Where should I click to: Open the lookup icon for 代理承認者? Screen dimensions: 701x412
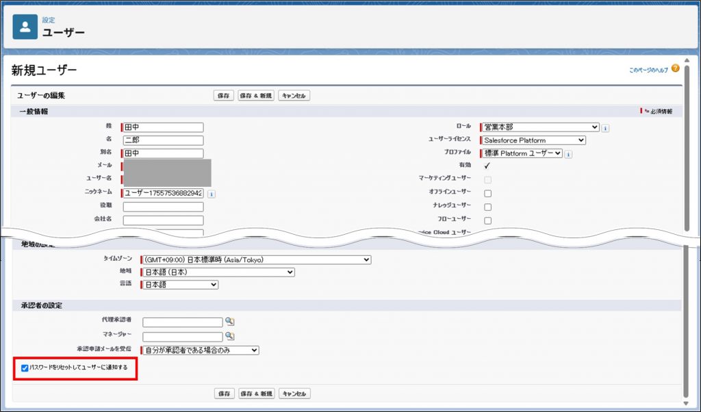[x=230, y=322]
